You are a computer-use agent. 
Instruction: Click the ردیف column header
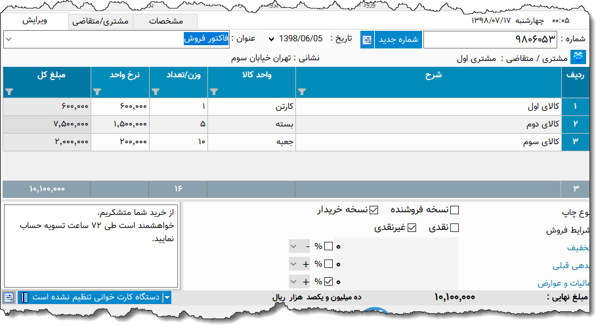(x=575, y=83)
